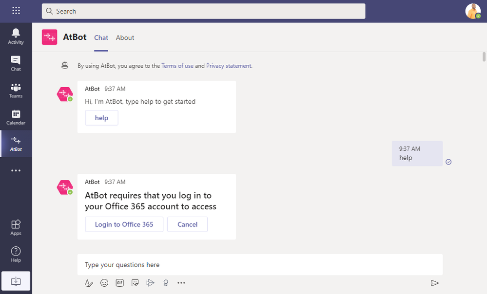Click the AtBot title text
Image resolution: width=487 pixels, height=294 pixels.
(x=75, y=37)
